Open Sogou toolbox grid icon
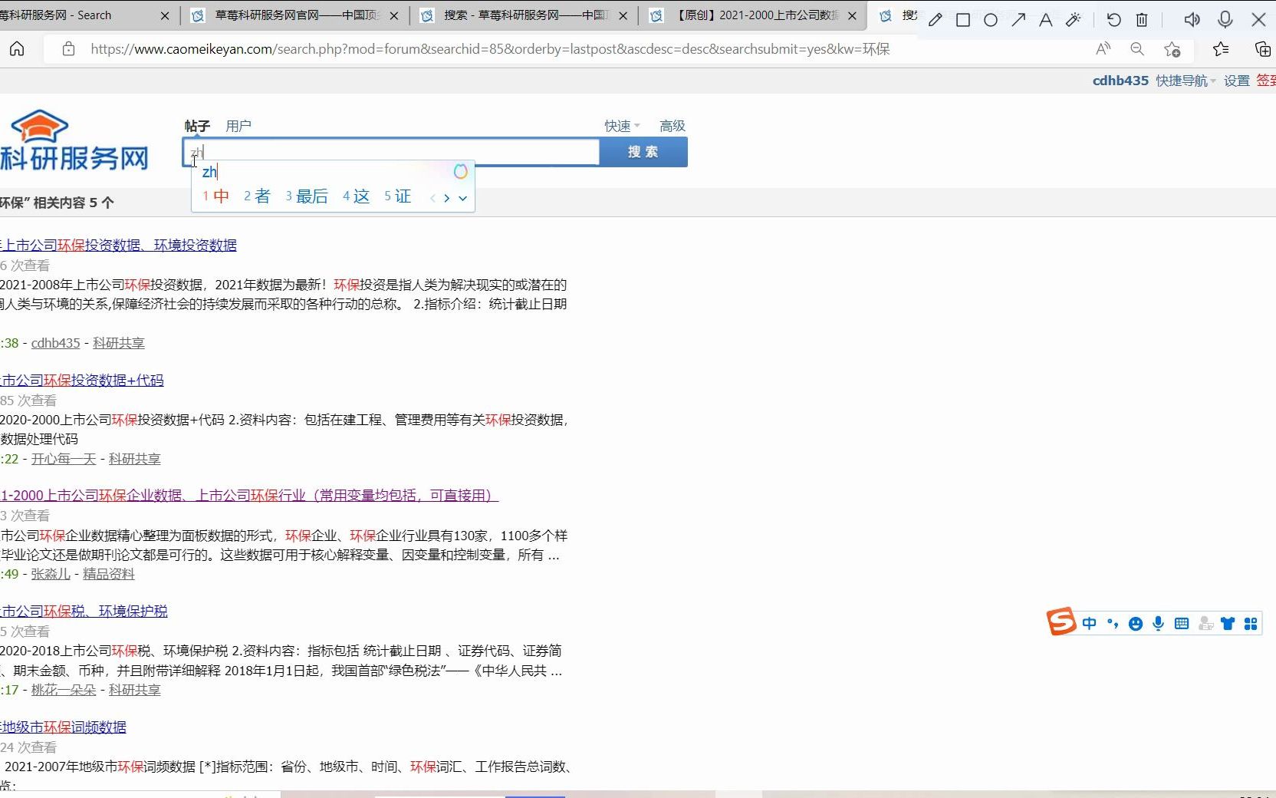The width and height of the screenshot is (1276, 798). (x=1251, y=624)
